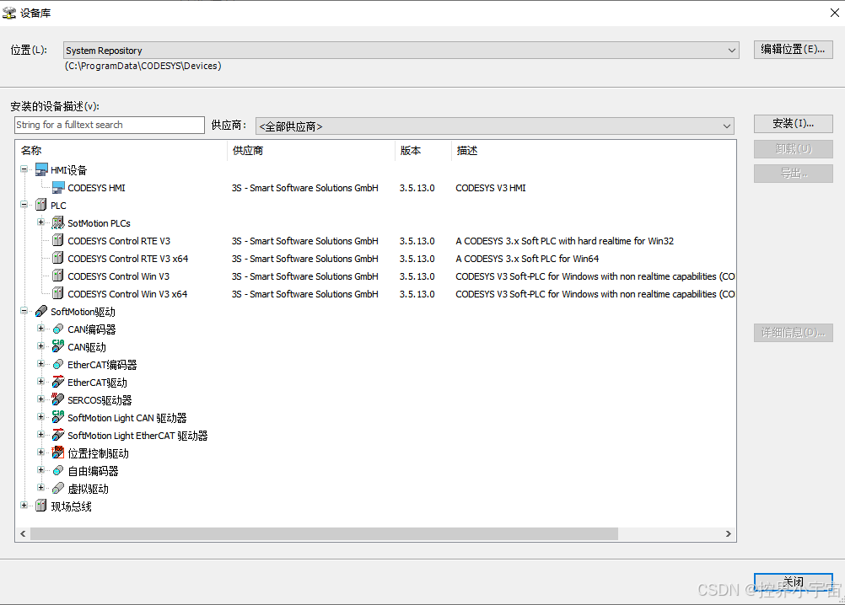
Task: Click the horizontal scrollbar left arrow
Action: [23, 534]
